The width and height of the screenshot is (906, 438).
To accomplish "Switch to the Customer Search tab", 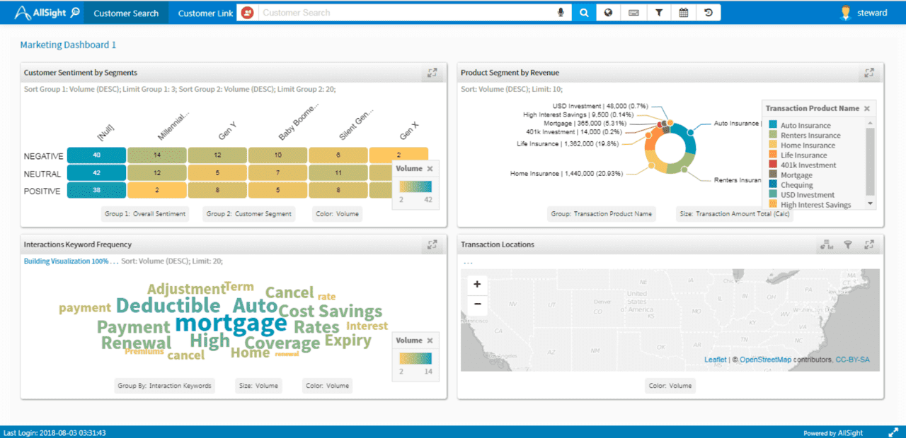I will (126, 13).
